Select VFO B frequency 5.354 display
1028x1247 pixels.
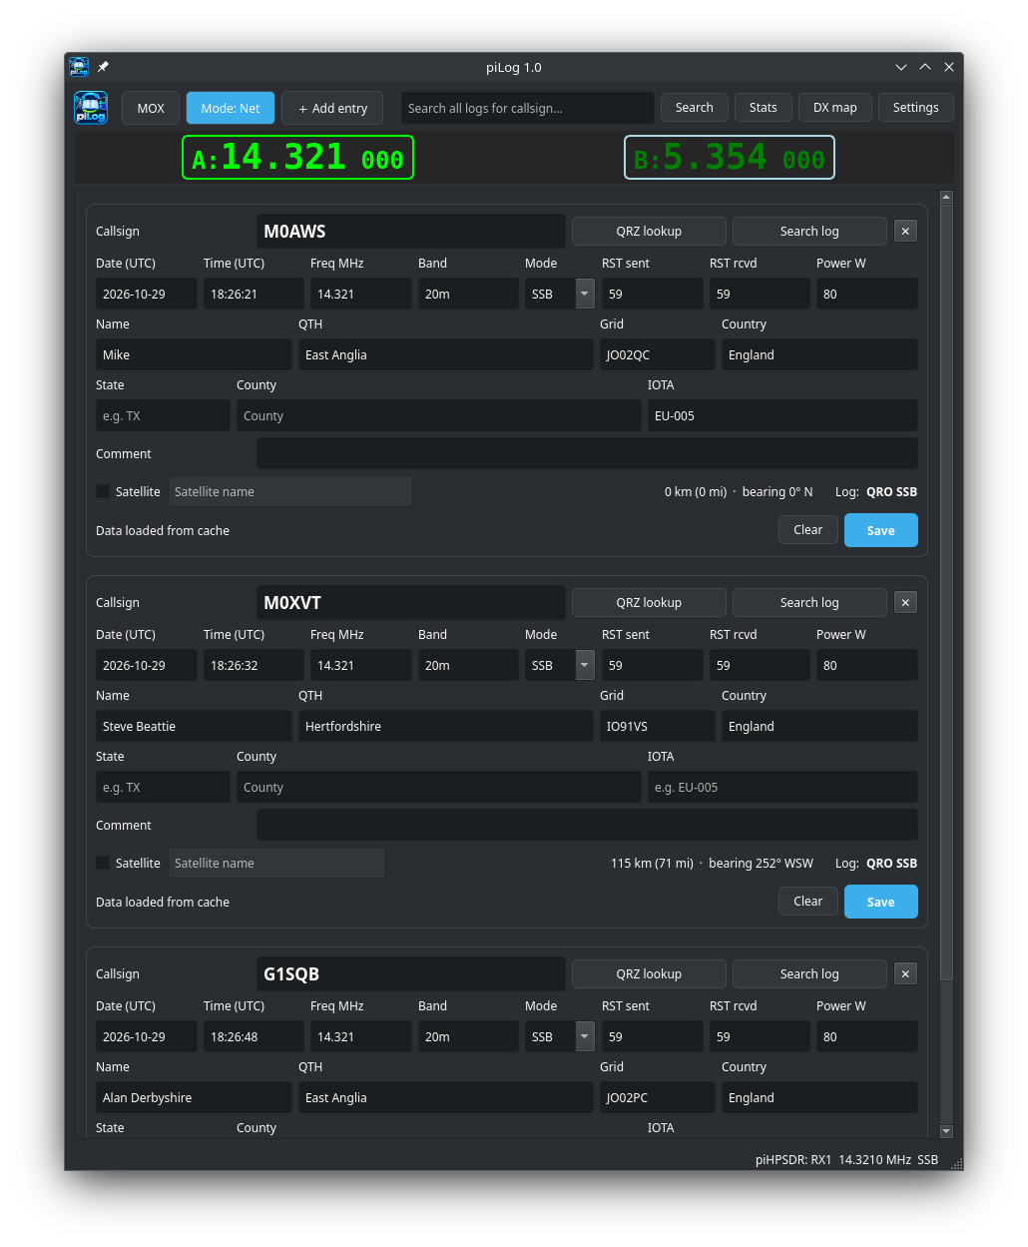(730, 158)
